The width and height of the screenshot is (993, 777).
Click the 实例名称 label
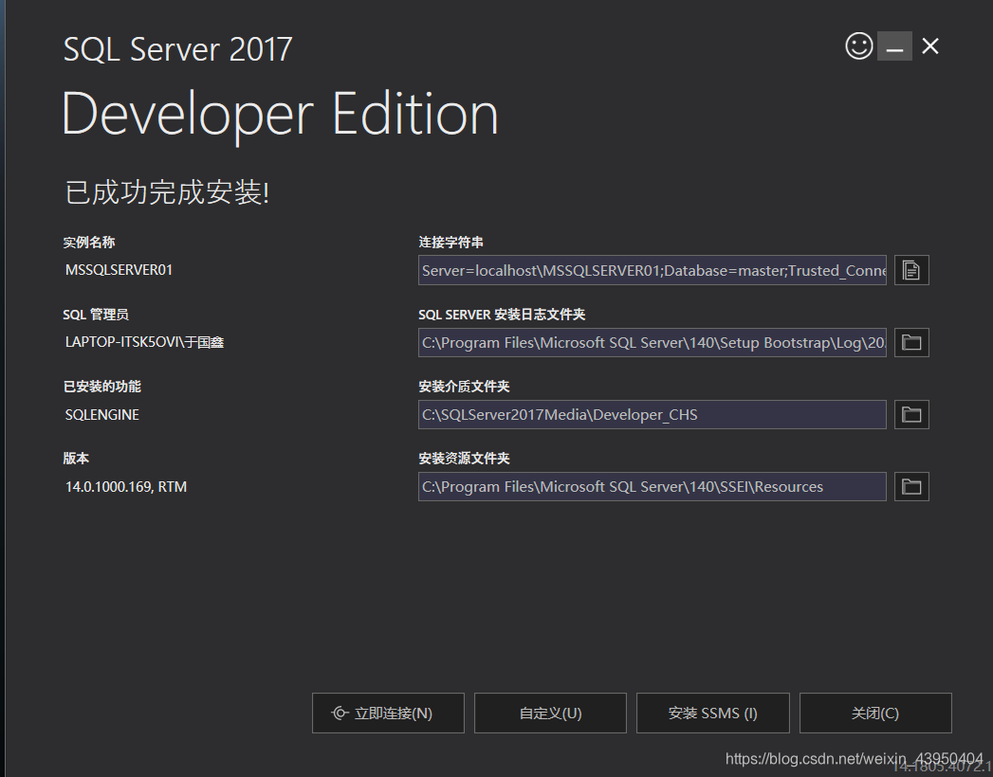click(88, 243)
